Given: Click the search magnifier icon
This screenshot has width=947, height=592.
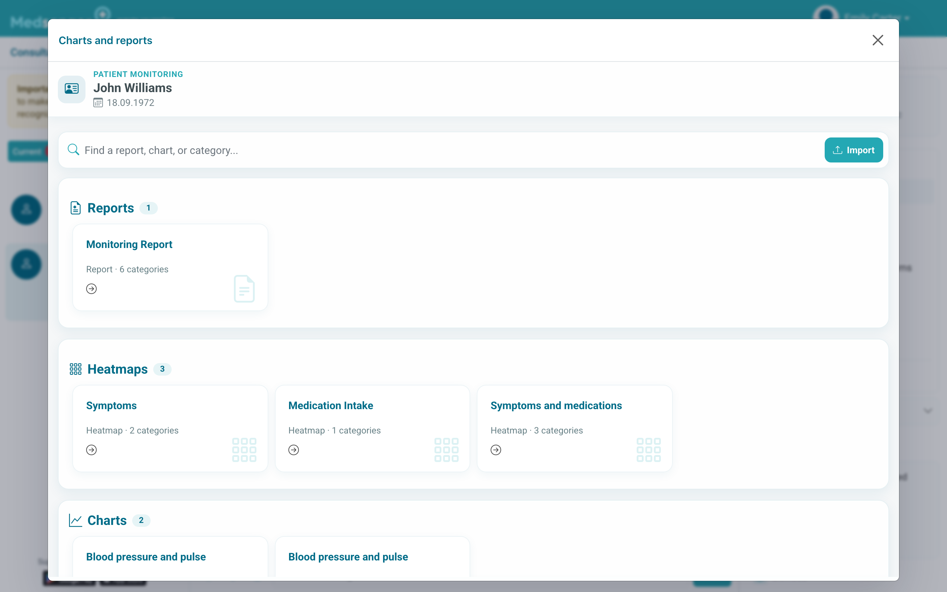Looking at the screenshot, I should [74, 150].
